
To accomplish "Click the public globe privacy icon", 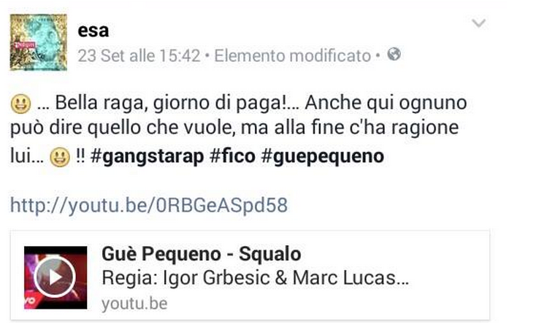I will [394, 54].
